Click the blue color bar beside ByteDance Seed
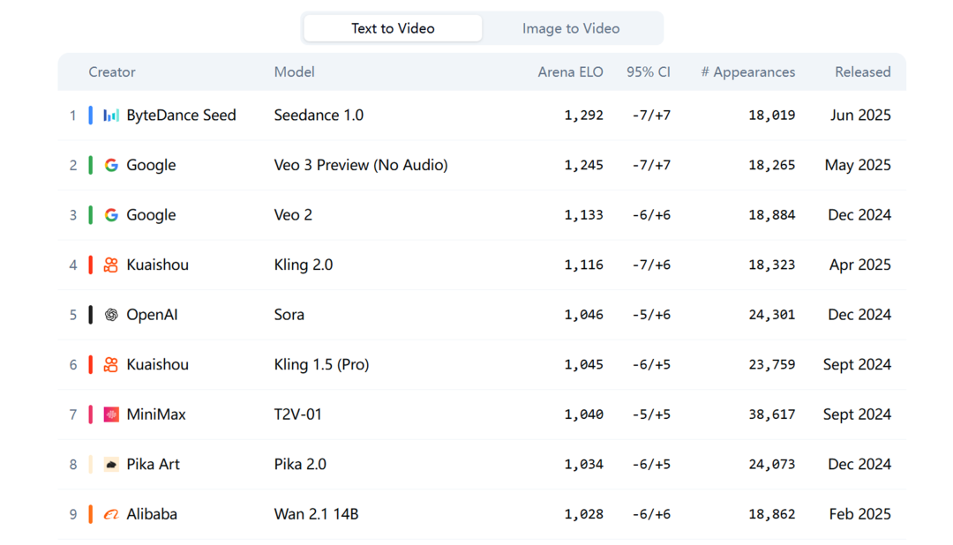Image resolution: width=953 pixels, height=545 pixels. [x=91, y=116]
